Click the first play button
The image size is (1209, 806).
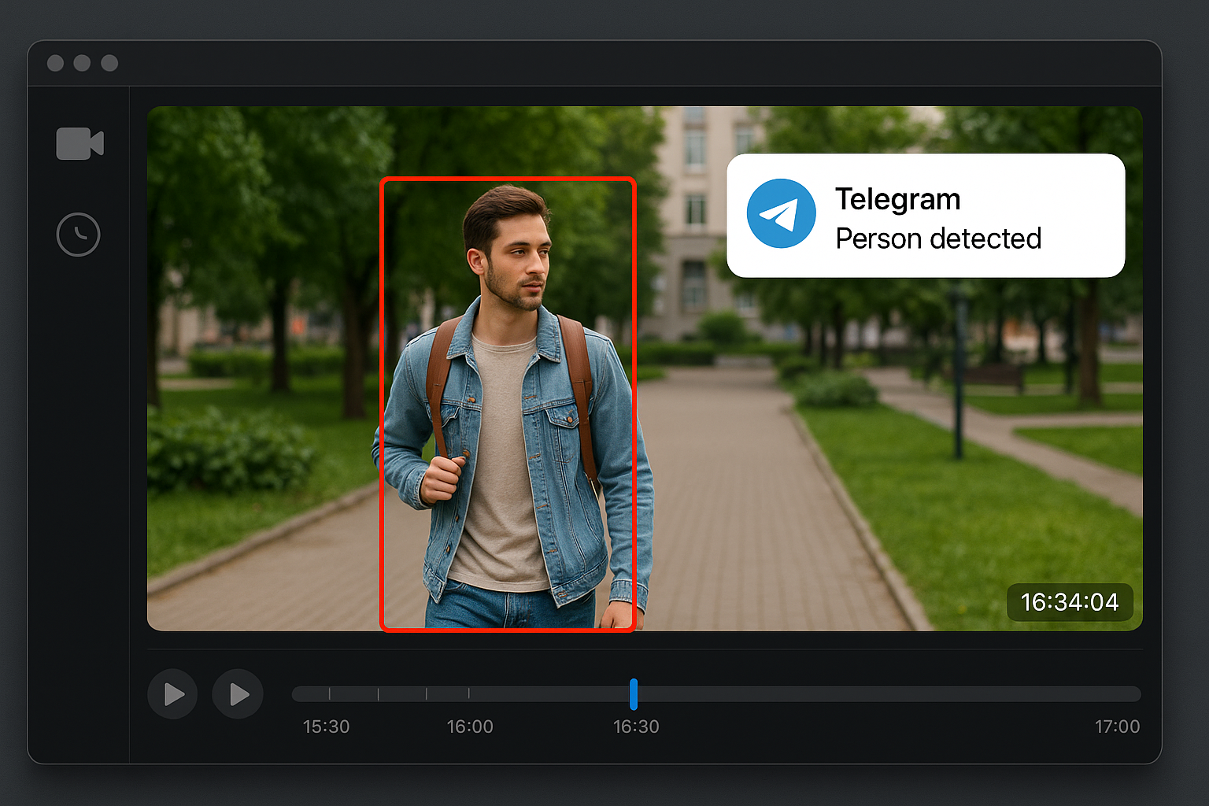172,694
